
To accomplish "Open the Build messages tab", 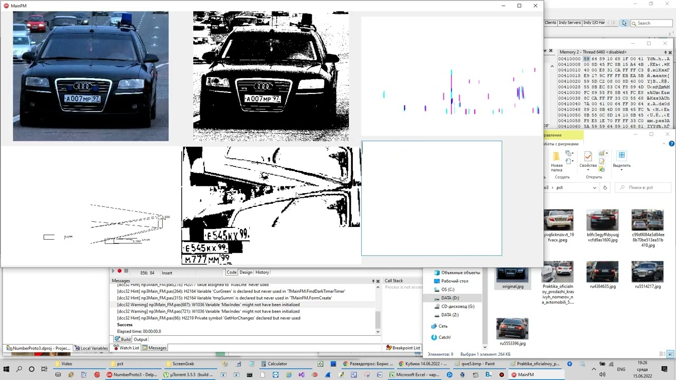I will 123,339.
